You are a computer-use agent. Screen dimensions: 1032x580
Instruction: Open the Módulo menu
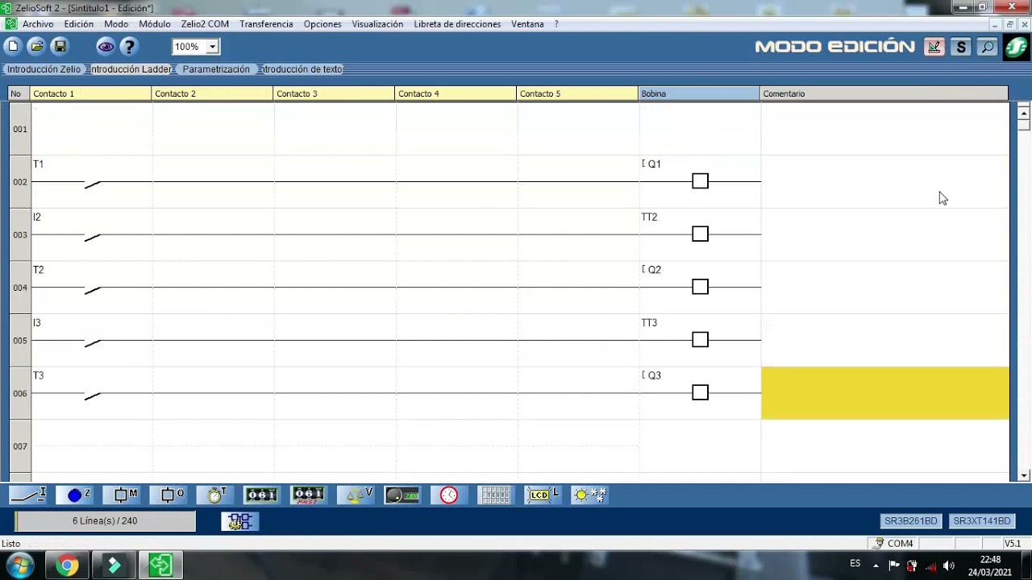point(155,24)
